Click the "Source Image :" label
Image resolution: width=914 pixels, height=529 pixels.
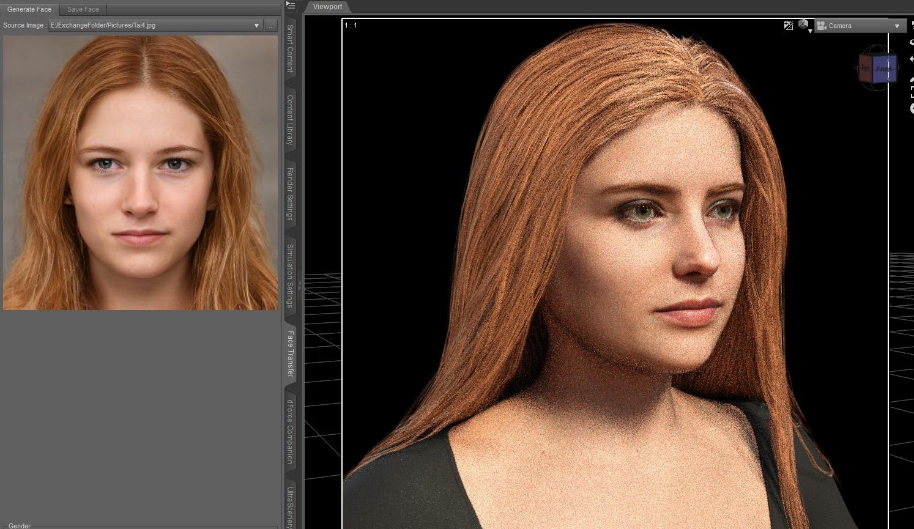pyautogui.click(x=24, y=26)
